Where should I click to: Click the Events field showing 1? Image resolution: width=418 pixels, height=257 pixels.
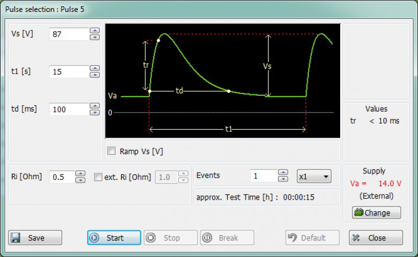click(x=264, y=176)
